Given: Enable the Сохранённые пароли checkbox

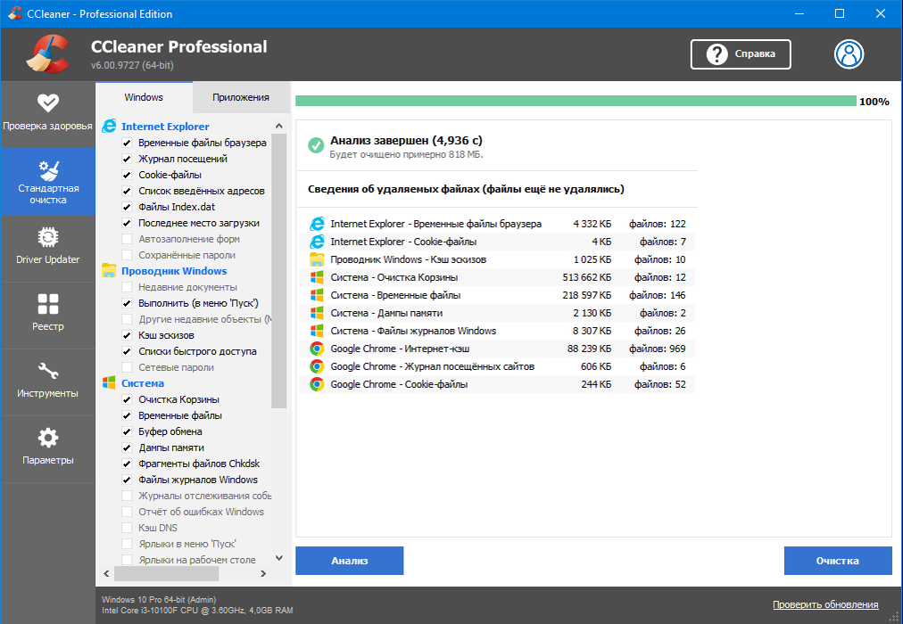Looking at the screenshot, I should (x=127, y=255).
